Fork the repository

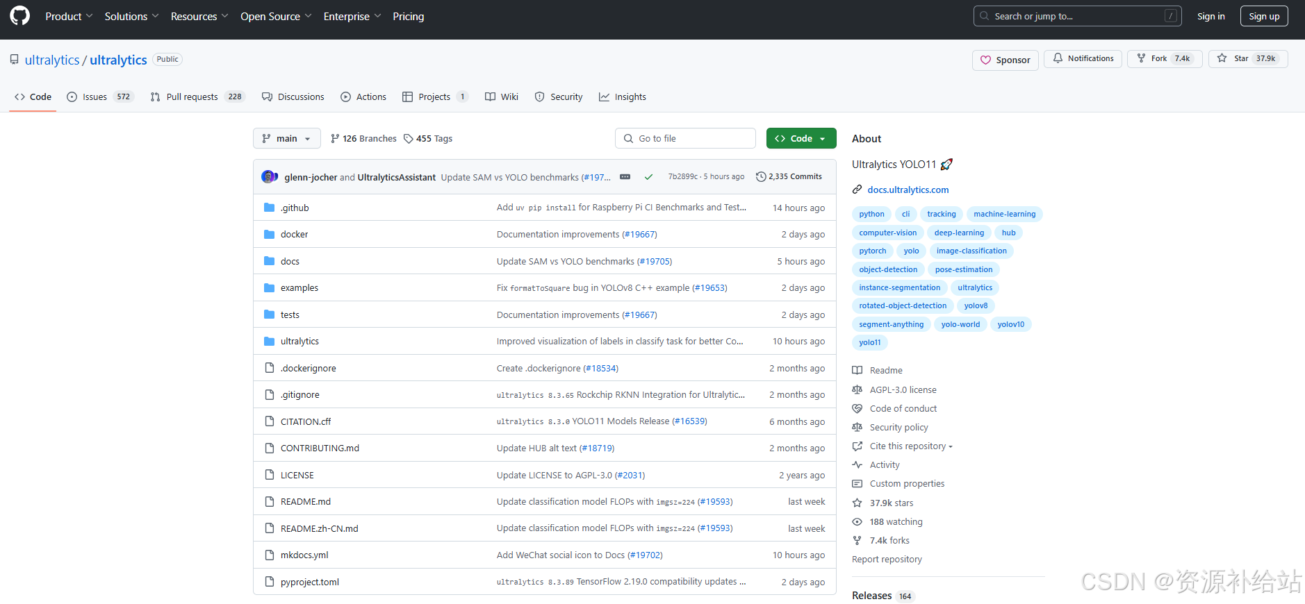[x=1165, y=59]
